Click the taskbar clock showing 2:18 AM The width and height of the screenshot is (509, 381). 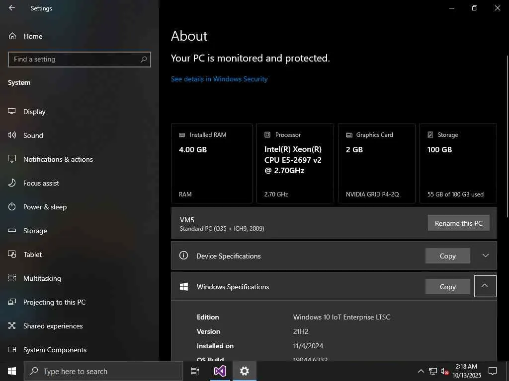click(x=466, y=371)
